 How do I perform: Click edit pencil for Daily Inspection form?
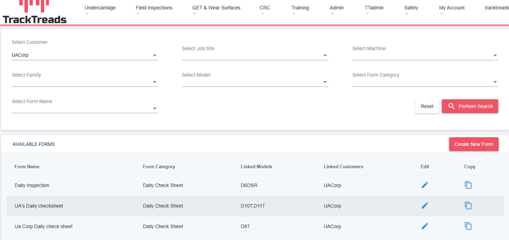[424, 185]
